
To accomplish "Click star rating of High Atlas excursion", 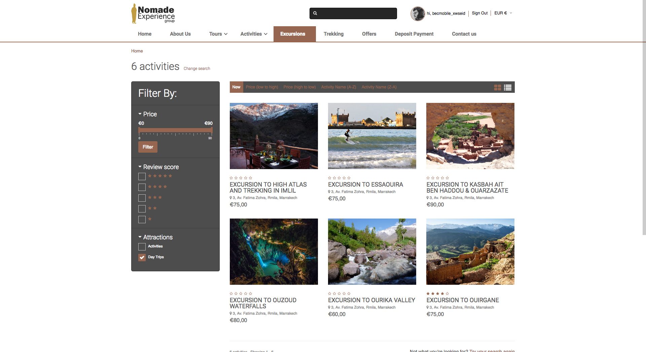I will click(241, 178).
